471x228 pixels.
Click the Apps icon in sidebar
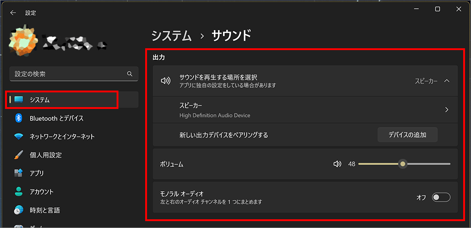[x=19, y=173]
